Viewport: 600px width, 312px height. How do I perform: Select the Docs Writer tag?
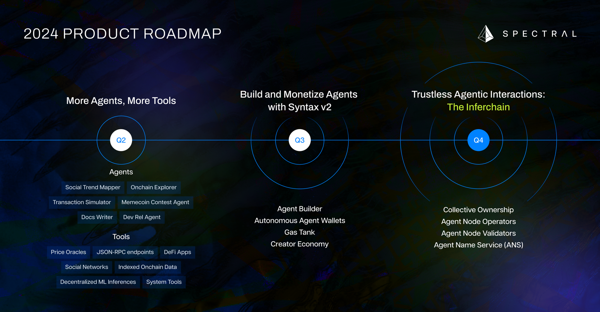[97, 217]
